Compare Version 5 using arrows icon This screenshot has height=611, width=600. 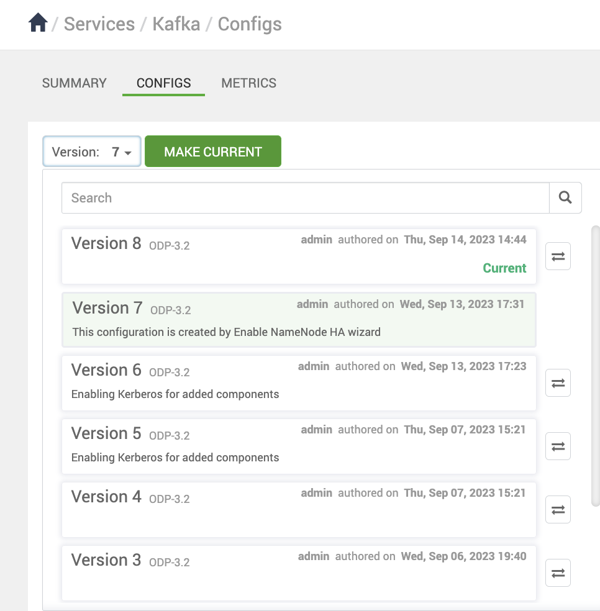[x=558, y=446]
